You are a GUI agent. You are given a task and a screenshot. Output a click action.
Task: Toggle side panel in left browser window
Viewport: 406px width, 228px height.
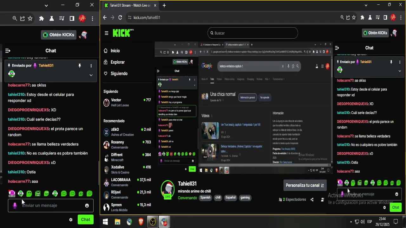pos(72,19)
